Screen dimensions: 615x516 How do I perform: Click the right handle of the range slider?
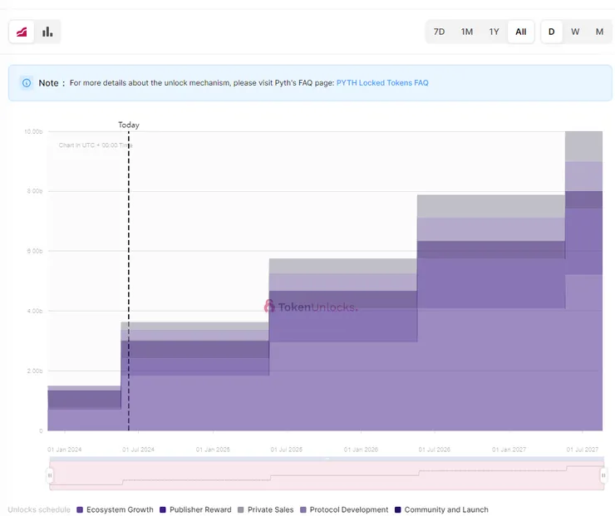tap(603, 475)
